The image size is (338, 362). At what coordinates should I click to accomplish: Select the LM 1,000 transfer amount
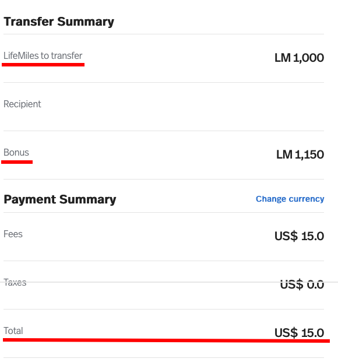pyautogui.click(x=299, y=58)
